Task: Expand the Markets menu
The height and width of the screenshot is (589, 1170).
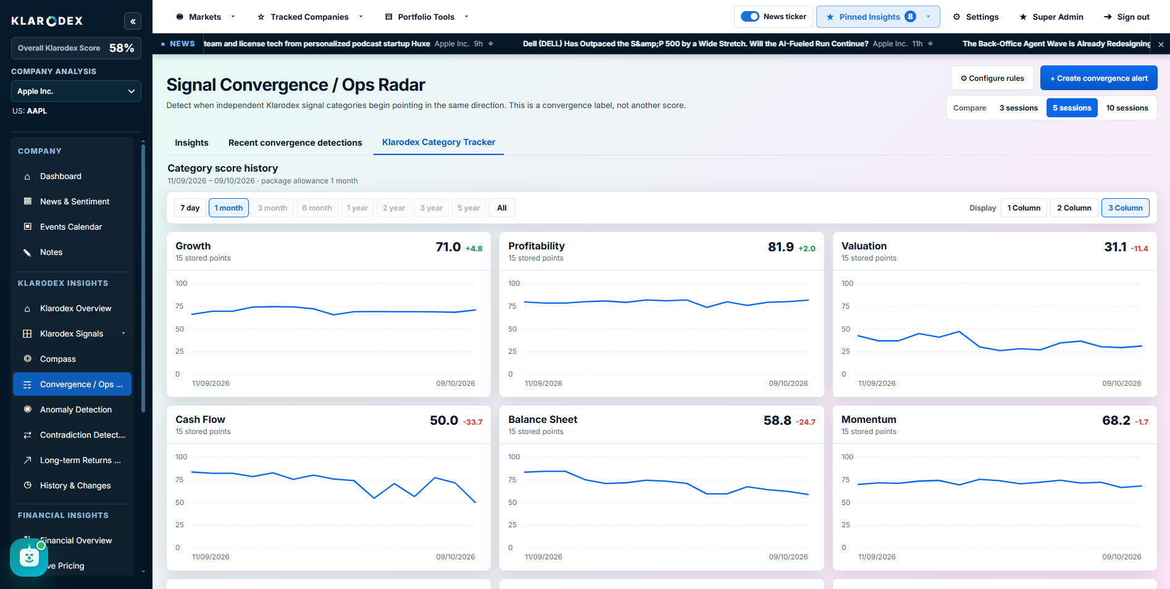Action: 206,17
